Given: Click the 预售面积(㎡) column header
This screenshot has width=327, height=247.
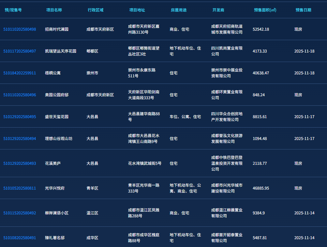Looking at the screenshot, I should point(265,10).
